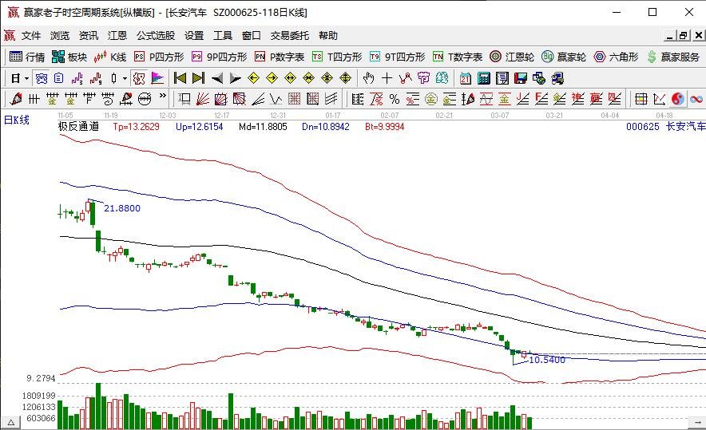Open the 行情 quotes view

click(x=27, y=57)
